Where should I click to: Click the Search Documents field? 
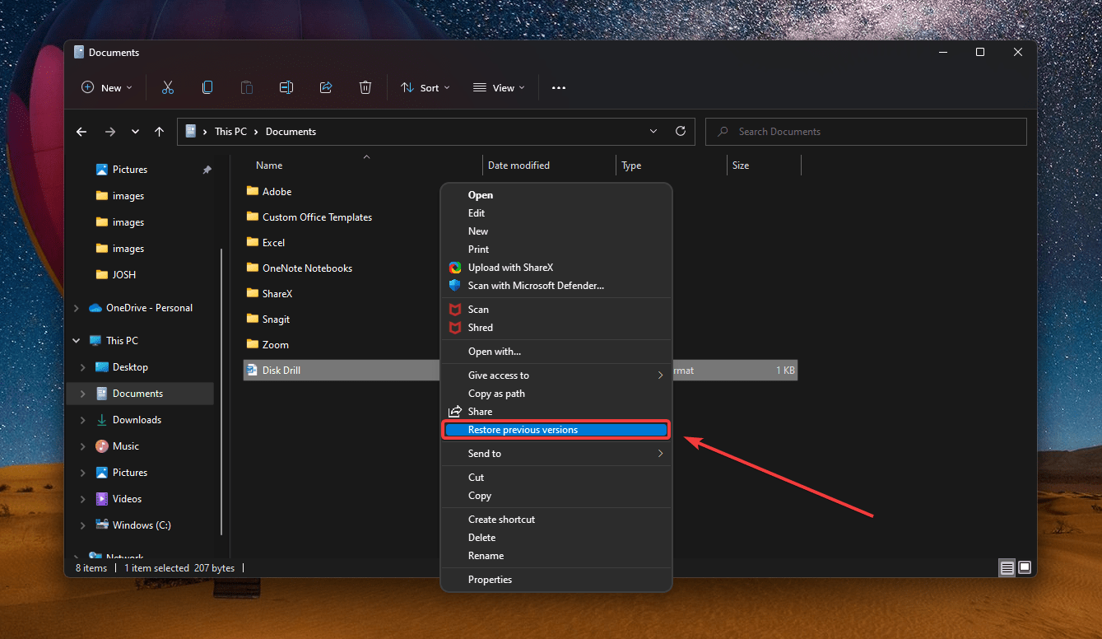click(866, 132)
